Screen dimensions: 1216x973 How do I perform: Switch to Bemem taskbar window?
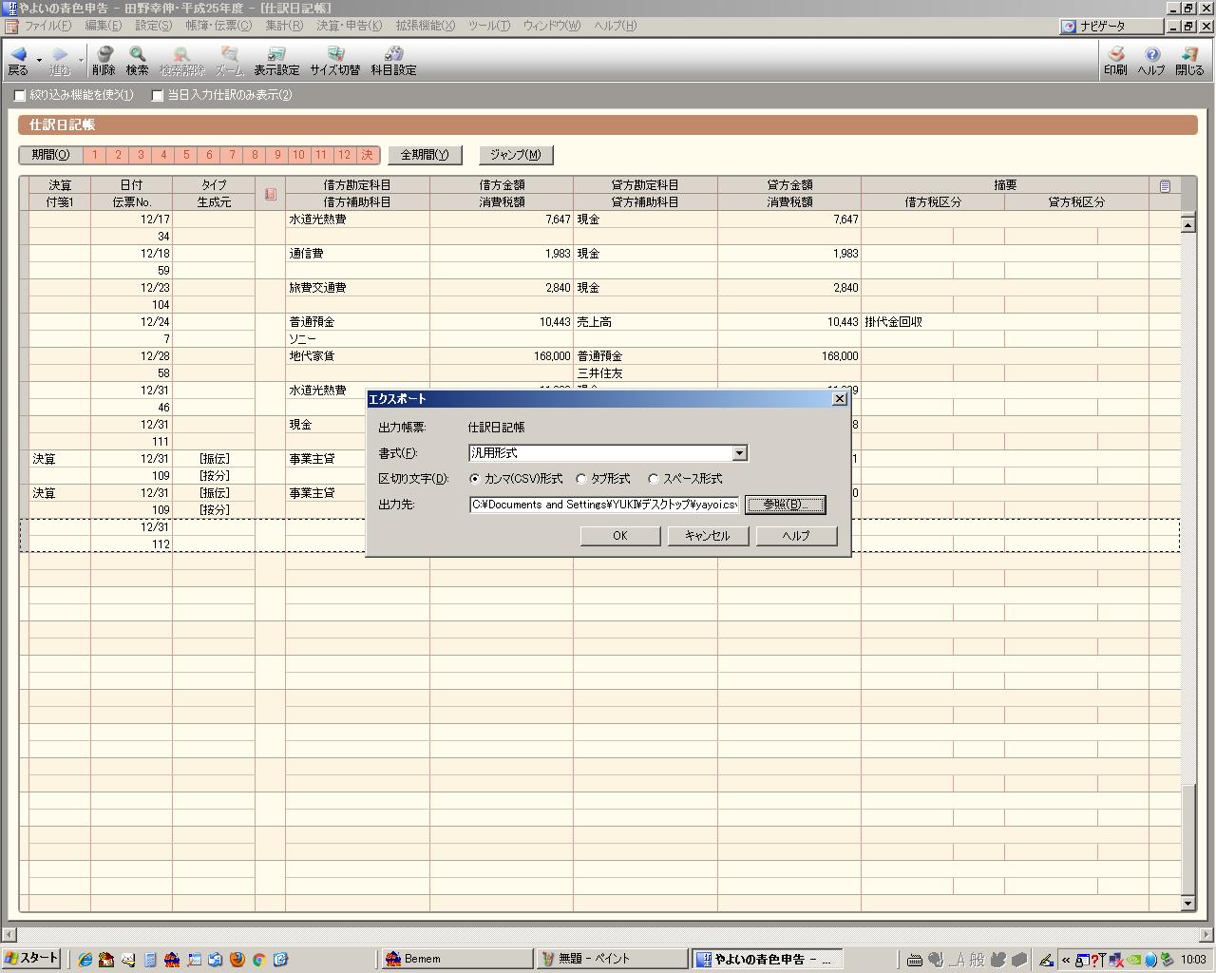pyautogui.click(x=457, y=959)
